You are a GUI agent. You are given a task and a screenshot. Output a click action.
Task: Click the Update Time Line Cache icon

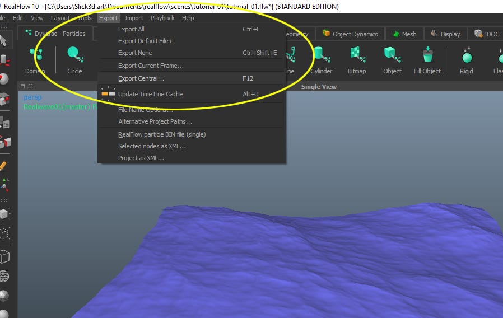(108, 94)
